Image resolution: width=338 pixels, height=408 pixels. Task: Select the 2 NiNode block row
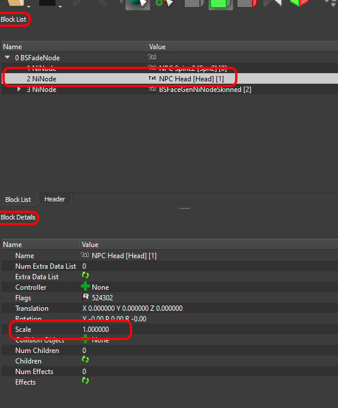click(x=170, y=78)
